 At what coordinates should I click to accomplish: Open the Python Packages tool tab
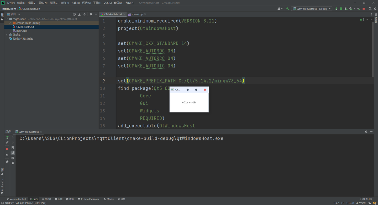point(88,199)
